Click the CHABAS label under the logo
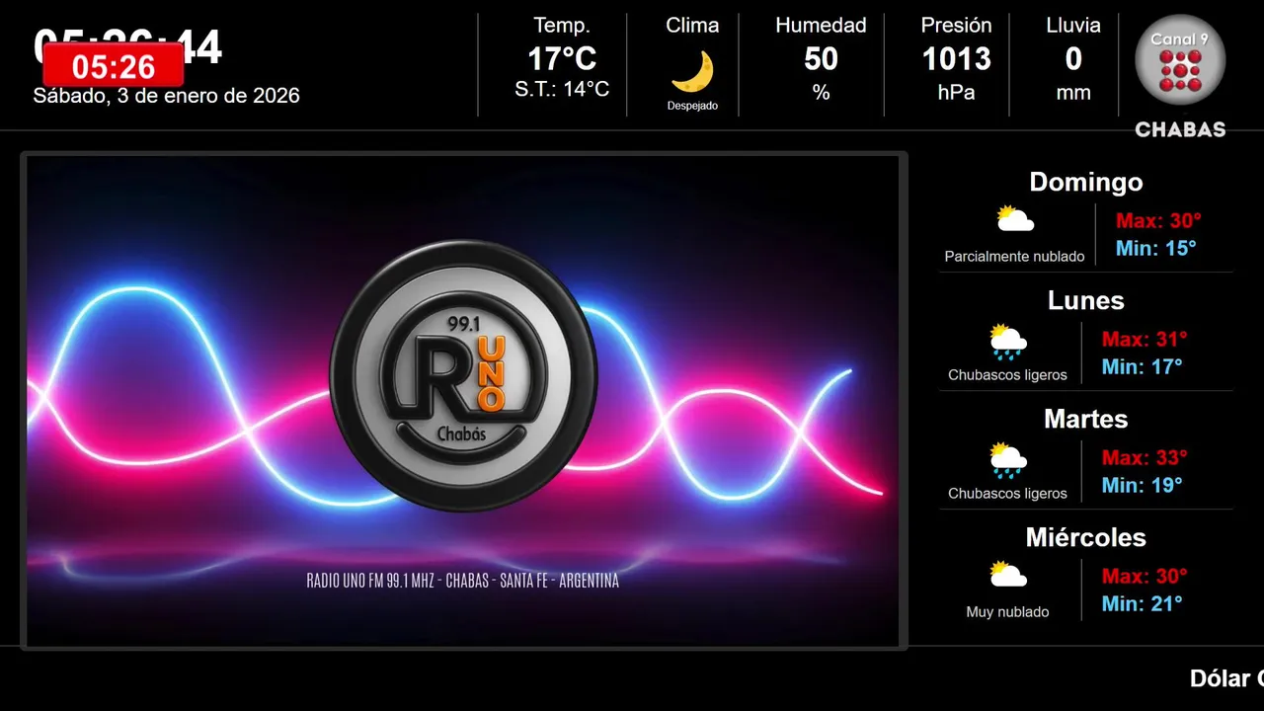 (1180, 129)
